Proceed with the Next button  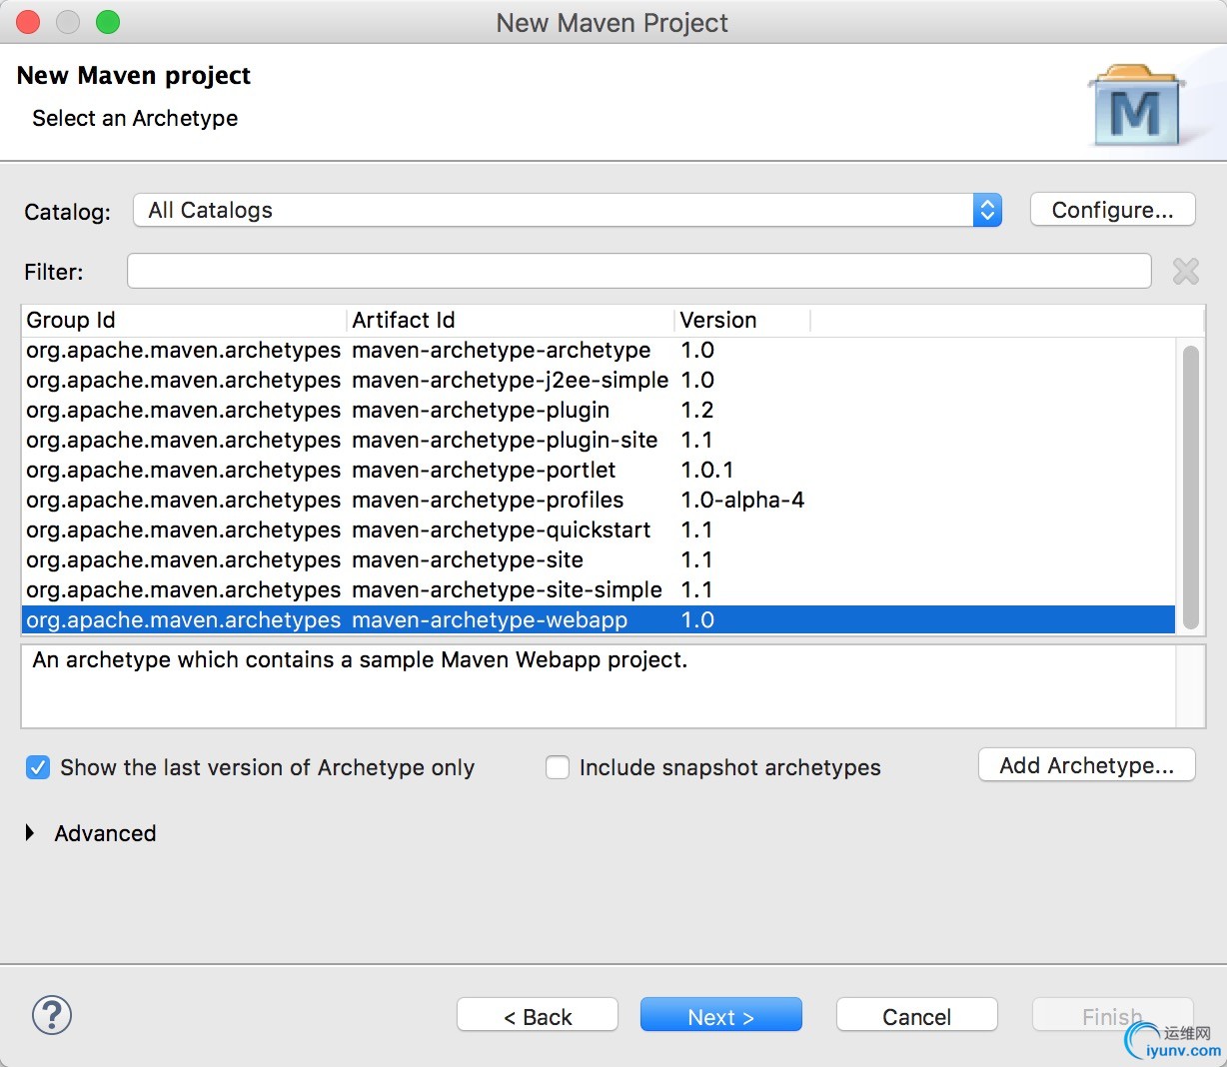pos(720,1016)
